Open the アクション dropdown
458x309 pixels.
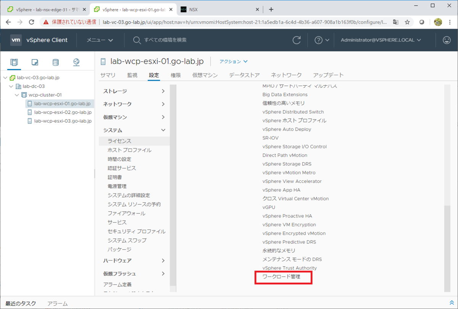(234, 61)
